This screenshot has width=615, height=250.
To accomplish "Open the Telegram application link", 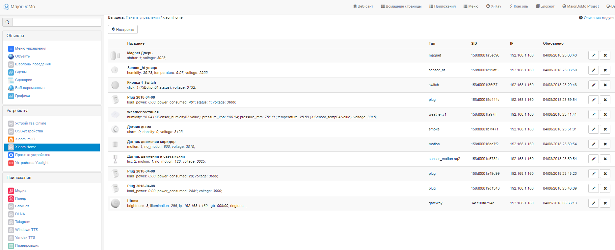I will pos(23,222).
